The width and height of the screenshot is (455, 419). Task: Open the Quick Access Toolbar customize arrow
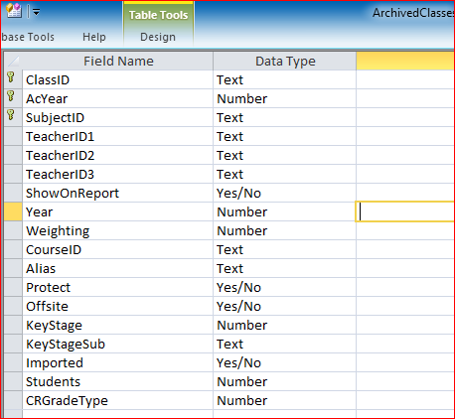pyautogui.click(x=36, y=12)
